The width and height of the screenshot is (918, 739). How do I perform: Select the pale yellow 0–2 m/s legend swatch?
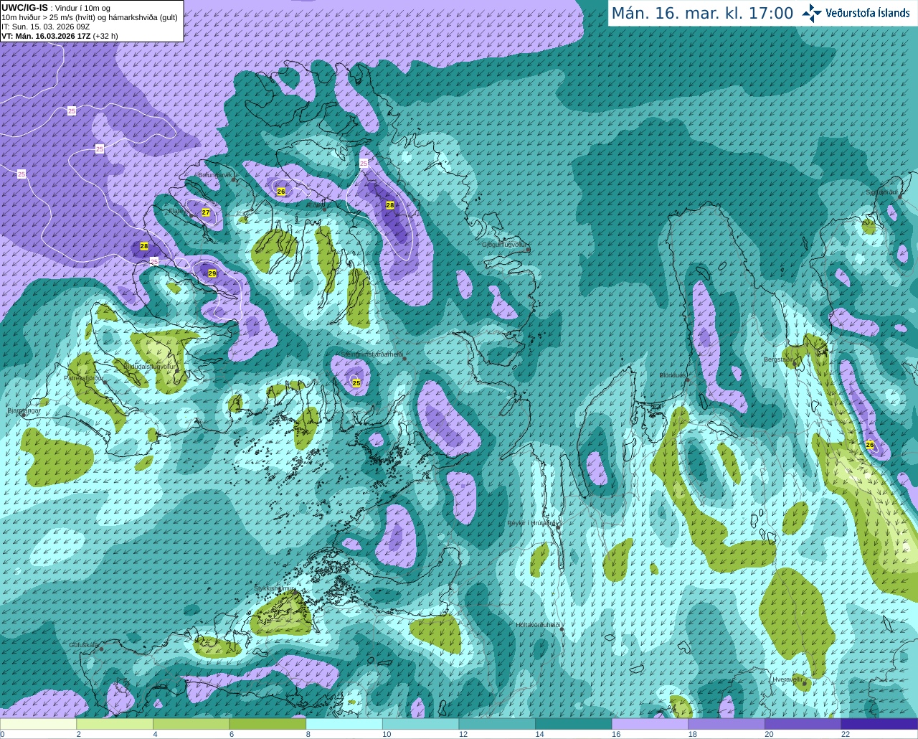coord(38,724)
